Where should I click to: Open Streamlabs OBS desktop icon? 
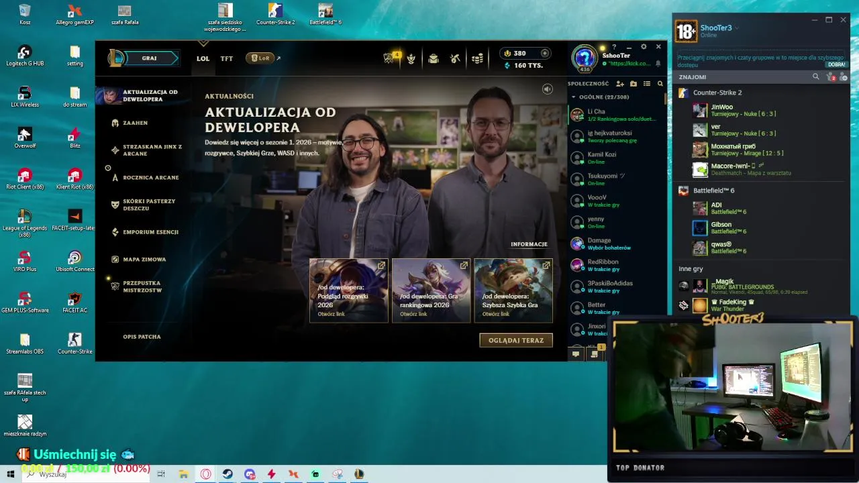(x=25, y=344)
